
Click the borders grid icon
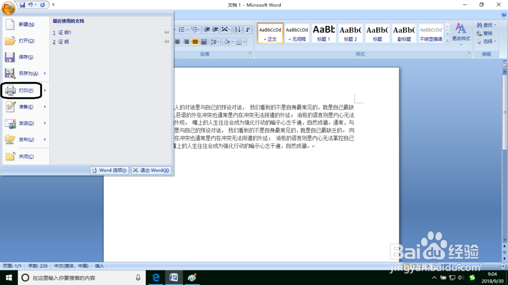pyautogui.click(x=239, y=42)
